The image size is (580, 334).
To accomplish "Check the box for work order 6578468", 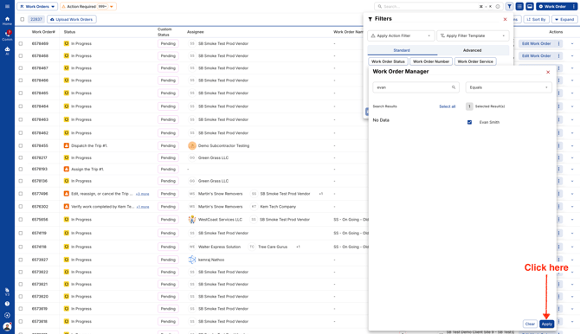I will pyautogui.click(x=21, y=56).
